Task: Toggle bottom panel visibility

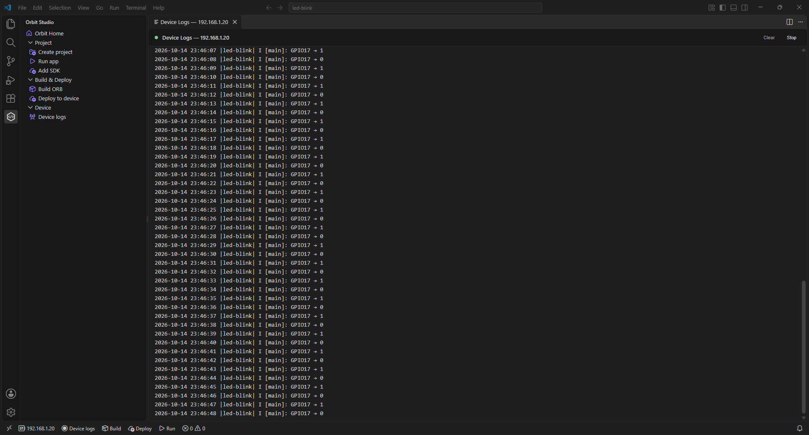Action: (x=734, y=8)
